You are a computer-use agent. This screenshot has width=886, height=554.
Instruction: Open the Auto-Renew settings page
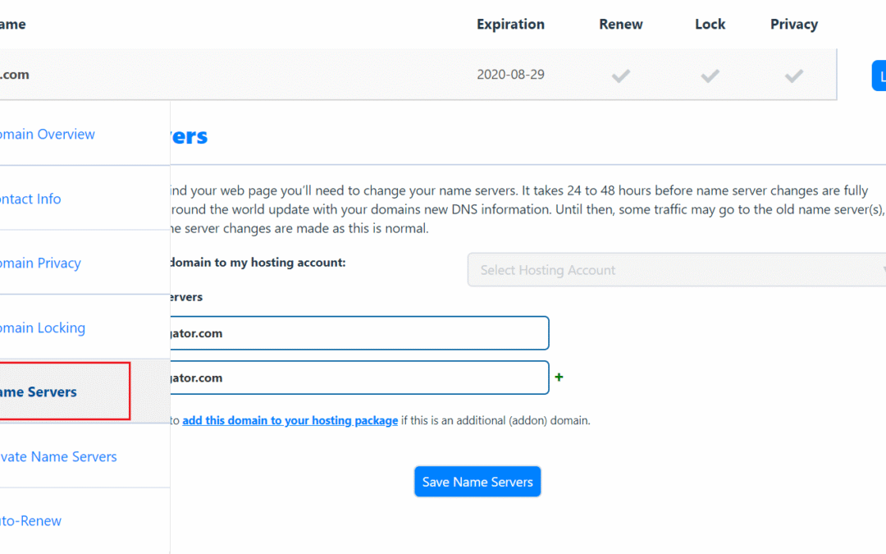pos(31,520)
